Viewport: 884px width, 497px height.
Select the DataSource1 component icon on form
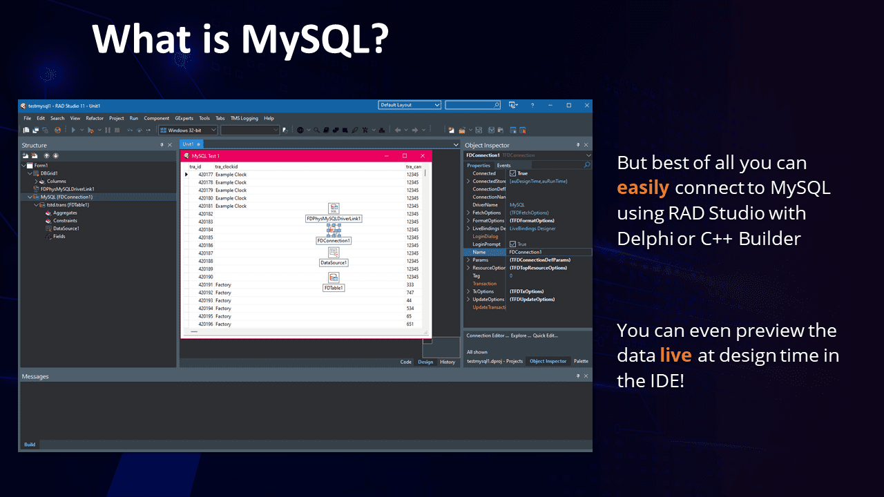click(334, 253)
